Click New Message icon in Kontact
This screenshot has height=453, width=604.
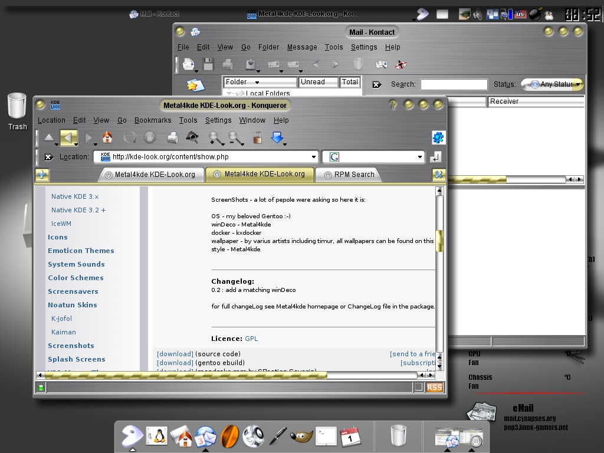(x=188, y=64)
